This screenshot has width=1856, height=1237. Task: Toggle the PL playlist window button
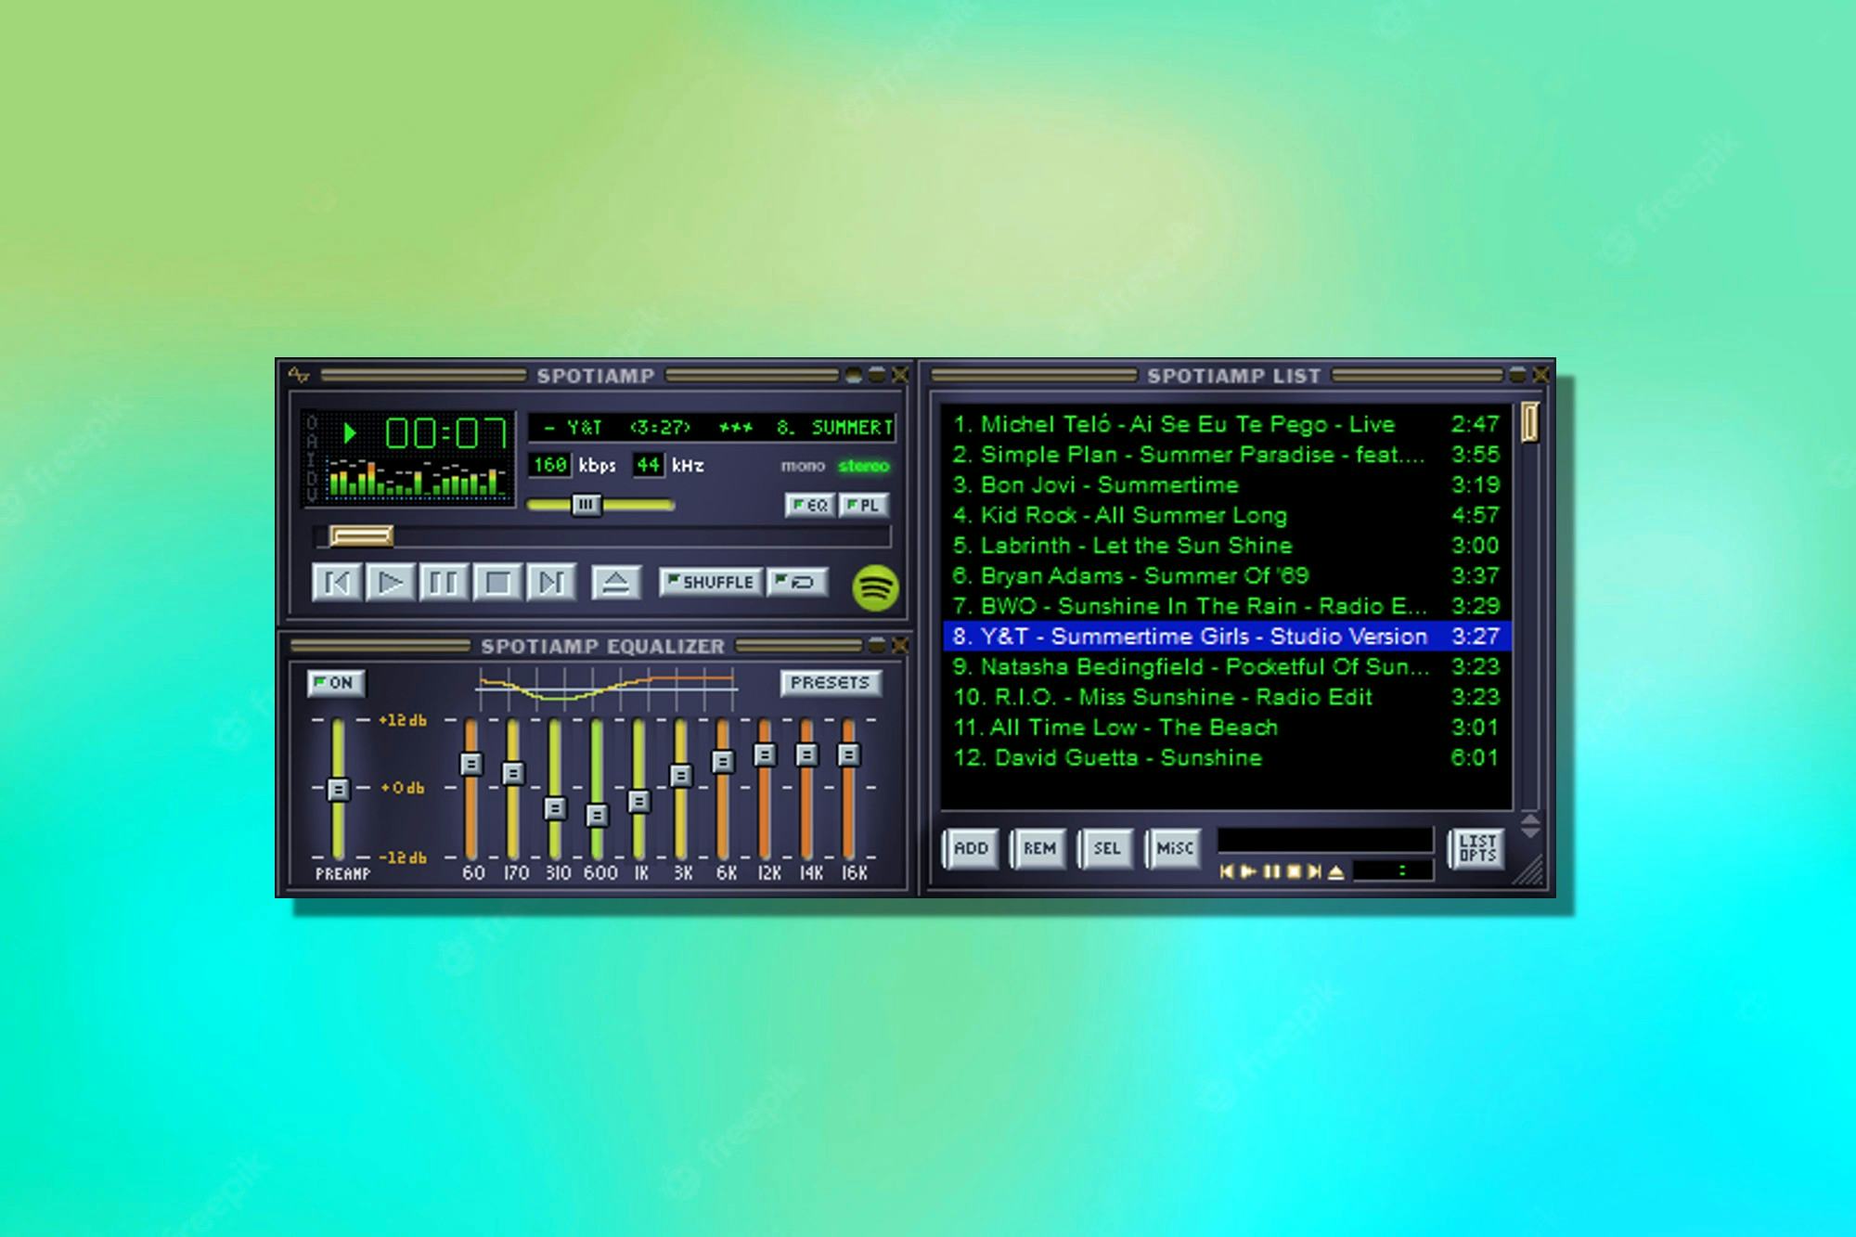864,506
